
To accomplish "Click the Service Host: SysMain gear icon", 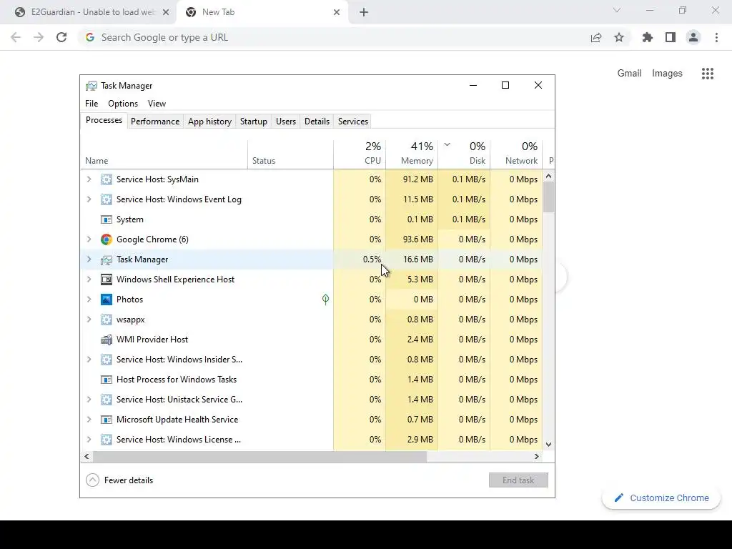I will 107,179.
